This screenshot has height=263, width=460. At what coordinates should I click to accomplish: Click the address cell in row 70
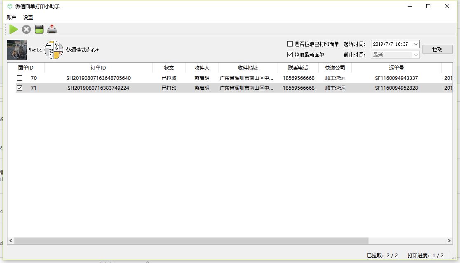point(246,78)
